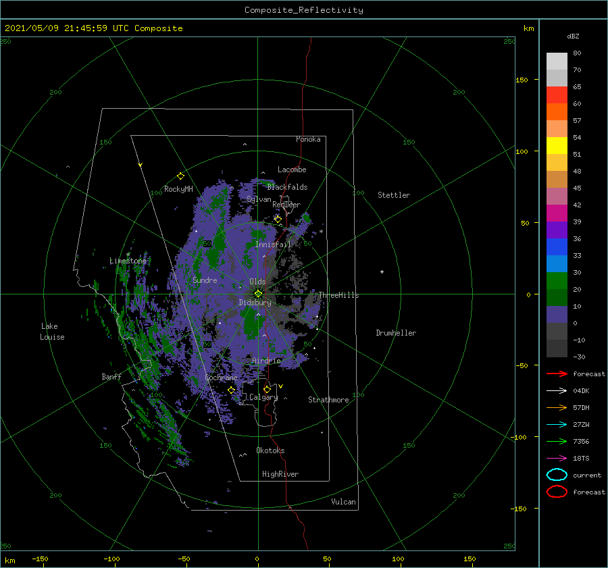Click the Lake Louise label

52,332
